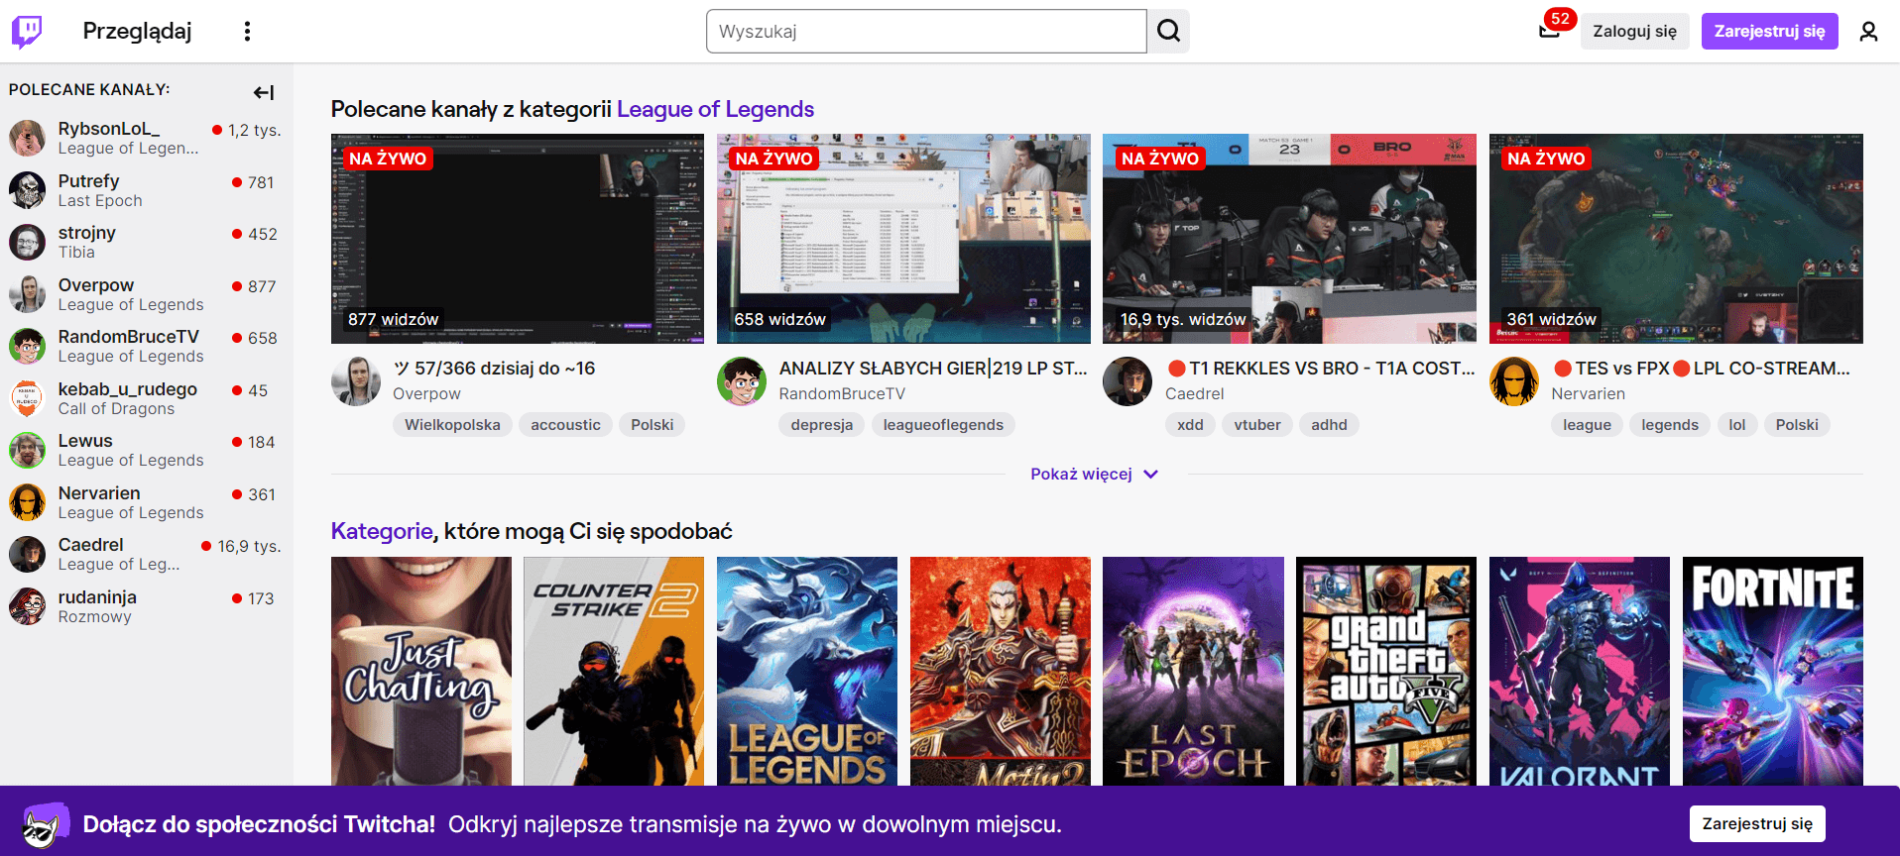Screen dimensions: 1900x856
Task: Click Putrefy skull avatar in sidebar
Action: click(x=28, y=190)
